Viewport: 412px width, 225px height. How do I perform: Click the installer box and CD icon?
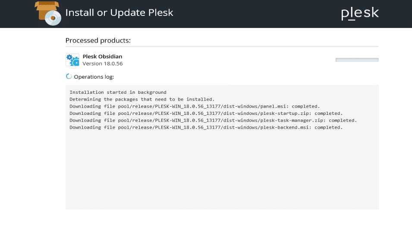(x=48, y=13)
